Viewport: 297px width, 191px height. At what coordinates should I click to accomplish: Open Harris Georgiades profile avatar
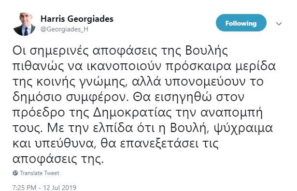tap(25, 24)
